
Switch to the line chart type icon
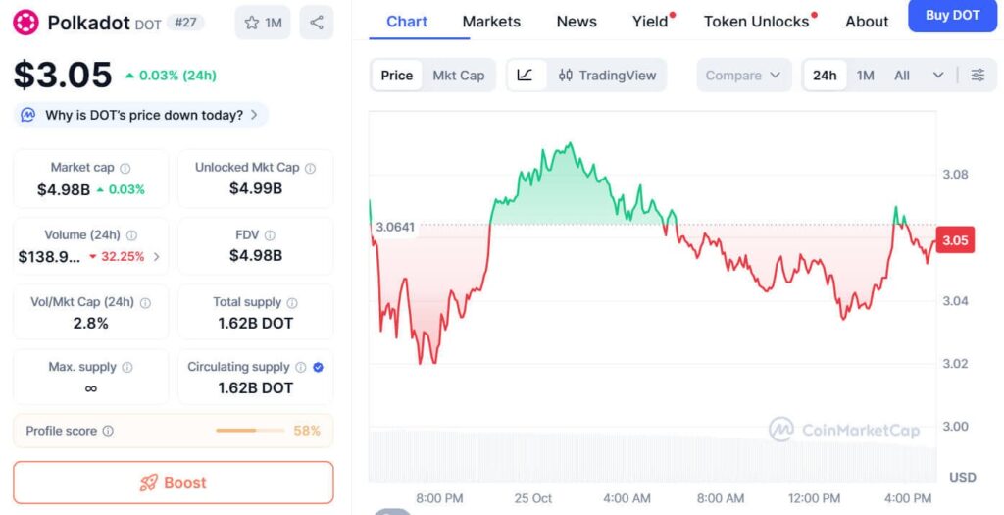pos(525,76)
